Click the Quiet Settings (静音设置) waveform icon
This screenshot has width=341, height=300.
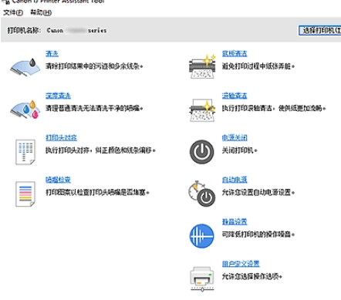pos(202,236)
